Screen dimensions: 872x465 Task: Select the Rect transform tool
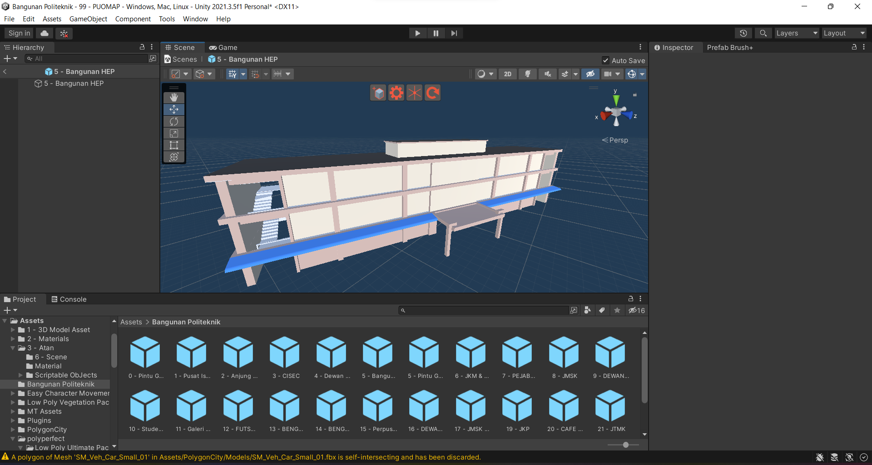click(174, 145)
